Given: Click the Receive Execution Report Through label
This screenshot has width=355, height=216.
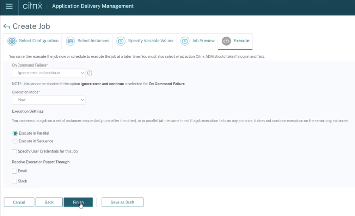Looking at the screenshot, I should [x=41, y=162].
